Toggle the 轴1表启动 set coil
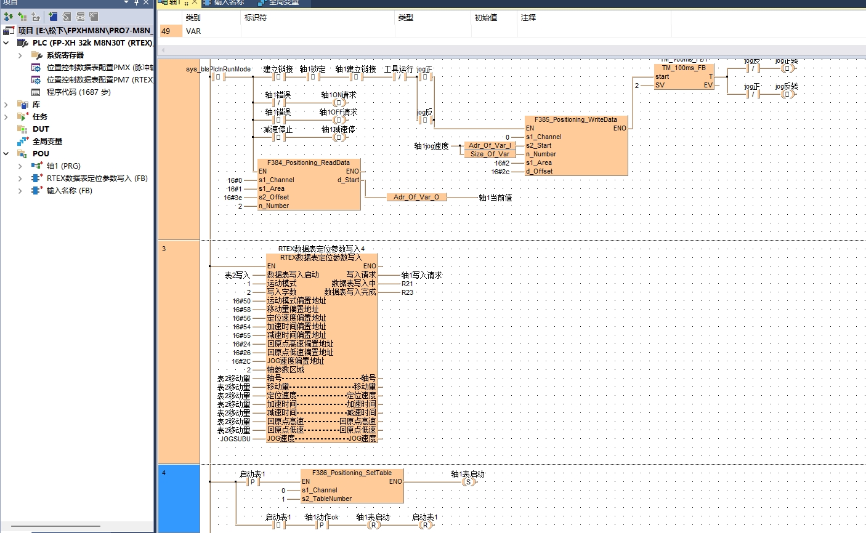 (468, 482)
